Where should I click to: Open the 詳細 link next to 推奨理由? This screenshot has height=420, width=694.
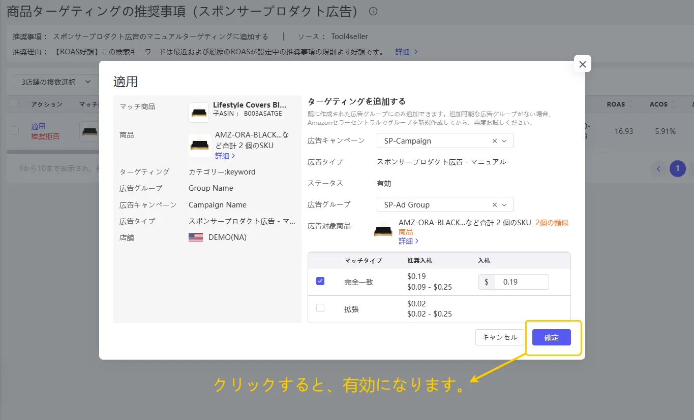click(406, 52)
